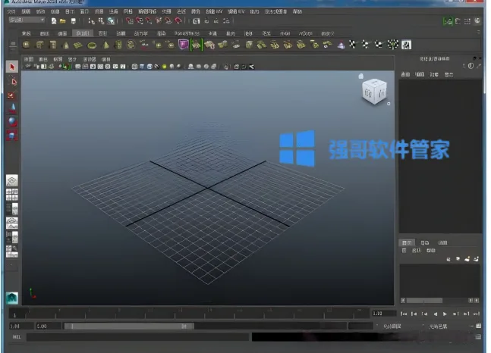The width and height of the screenshot is (491, 353).
Task: Create a polygon sphere from shelf
Action: point(27,45)
